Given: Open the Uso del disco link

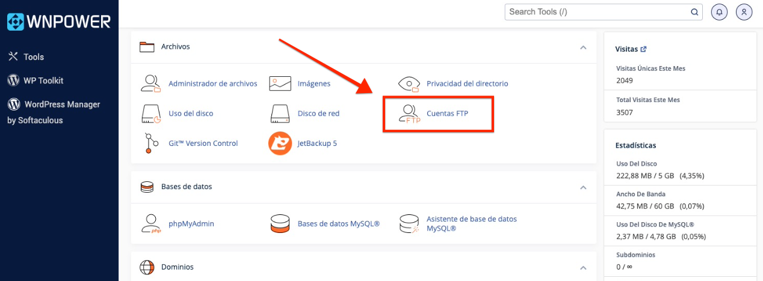Looking at the screenshot, I should click(191, 113).
